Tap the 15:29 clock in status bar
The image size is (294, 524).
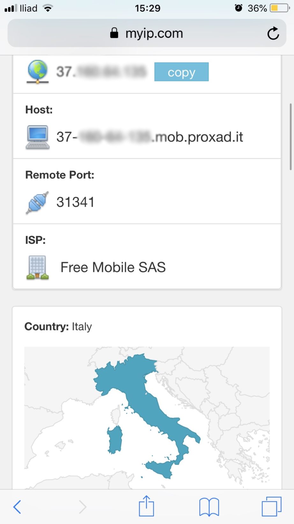click(147, 8)
